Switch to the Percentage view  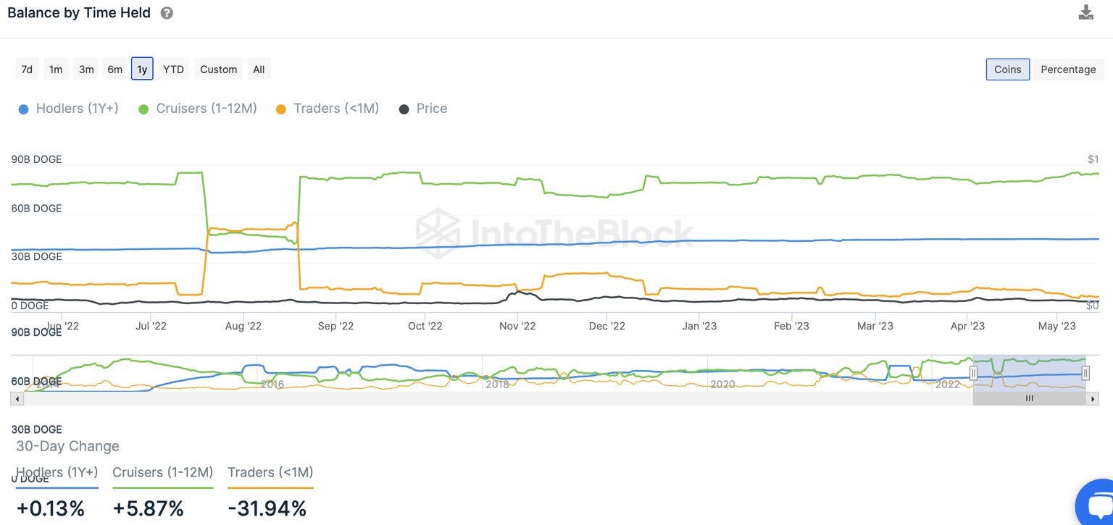click(x=1068, y=70)
